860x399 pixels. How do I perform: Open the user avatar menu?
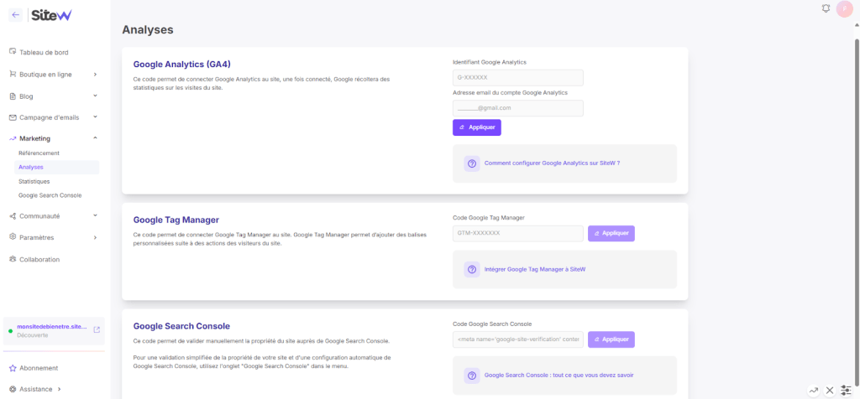845,8
